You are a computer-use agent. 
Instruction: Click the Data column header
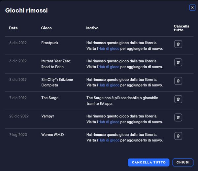point(13,28)
